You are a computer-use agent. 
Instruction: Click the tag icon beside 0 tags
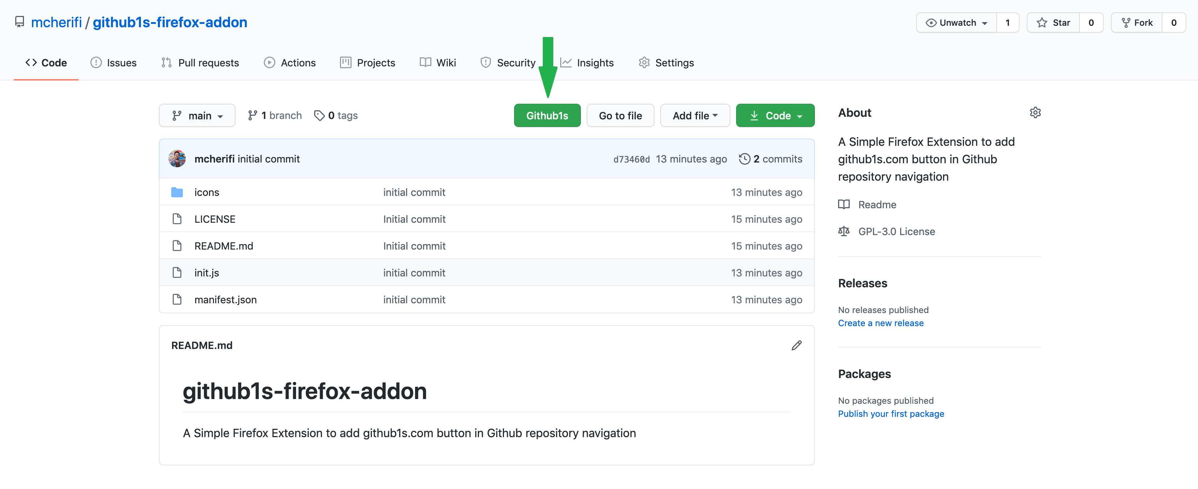[x=319, y=115]
